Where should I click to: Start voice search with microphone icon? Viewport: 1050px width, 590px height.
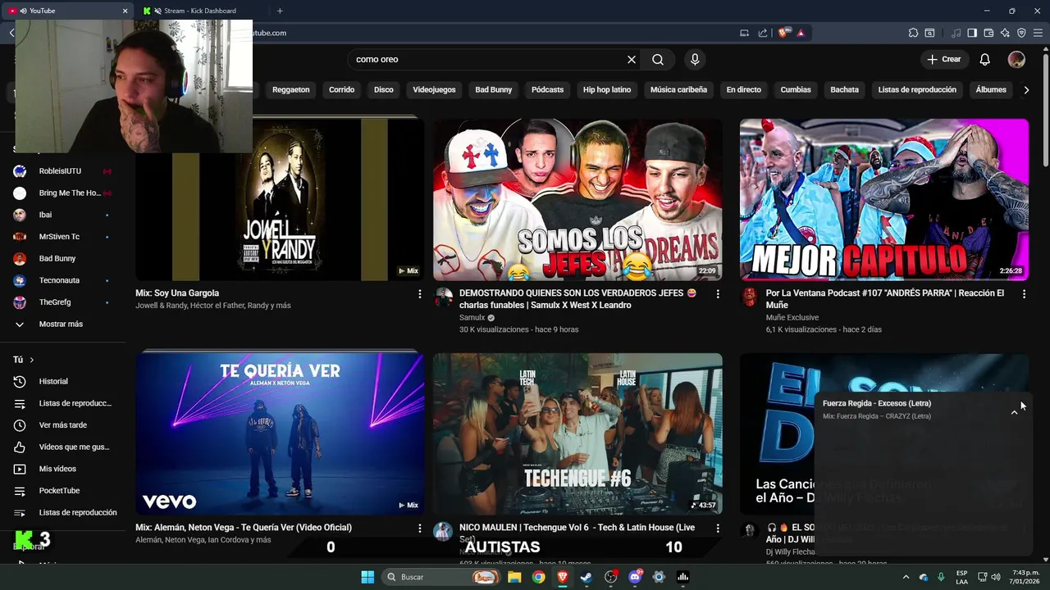695,60
